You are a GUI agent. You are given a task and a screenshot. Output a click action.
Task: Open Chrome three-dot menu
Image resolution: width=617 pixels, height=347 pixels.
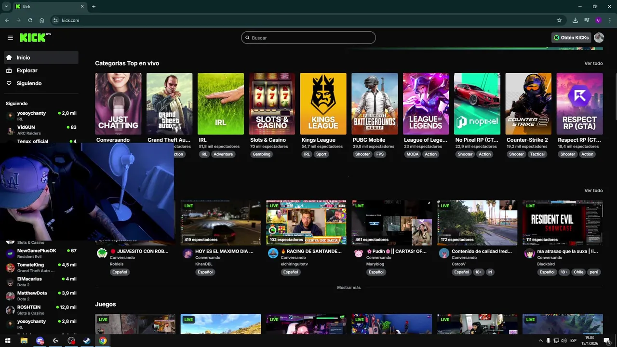[x=610, y=20]
